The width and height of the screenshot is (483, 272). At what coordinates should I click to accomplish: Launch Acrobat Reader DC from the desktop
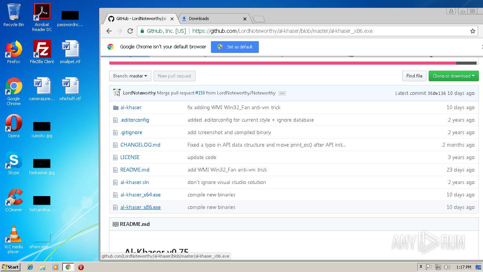point(42,17)
